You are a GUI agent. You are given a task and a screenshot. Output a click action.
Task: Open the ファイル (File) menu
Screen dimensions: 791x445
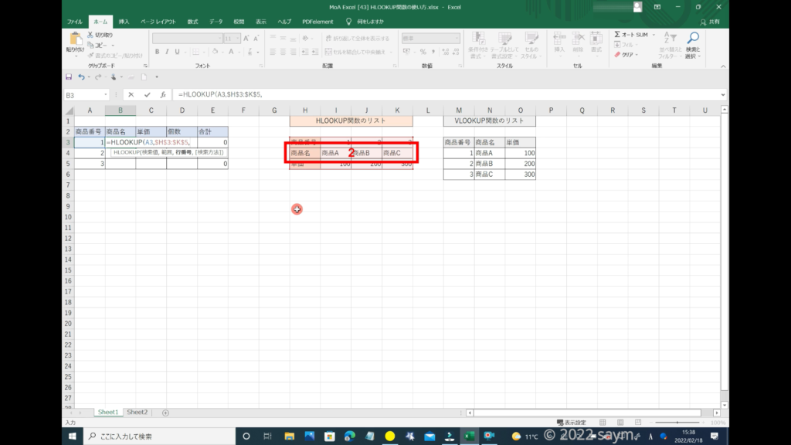point(75,22)
